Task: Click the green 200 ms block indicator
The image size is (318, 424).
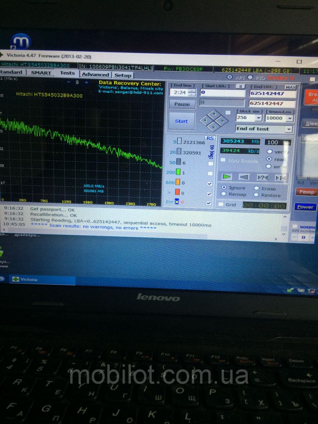Action: coord(178,172)
